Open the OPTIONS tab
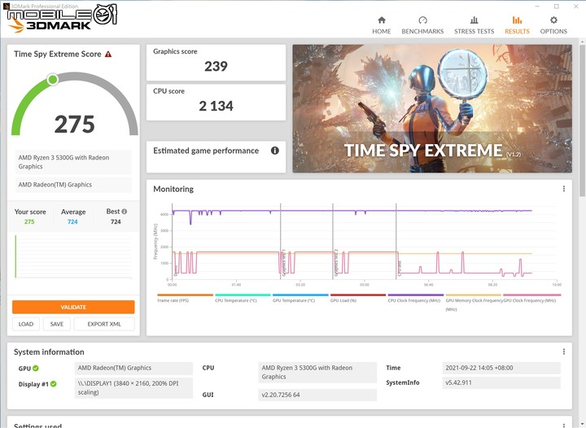Screen dimensions: 586x428 click(x=553, y=25)
